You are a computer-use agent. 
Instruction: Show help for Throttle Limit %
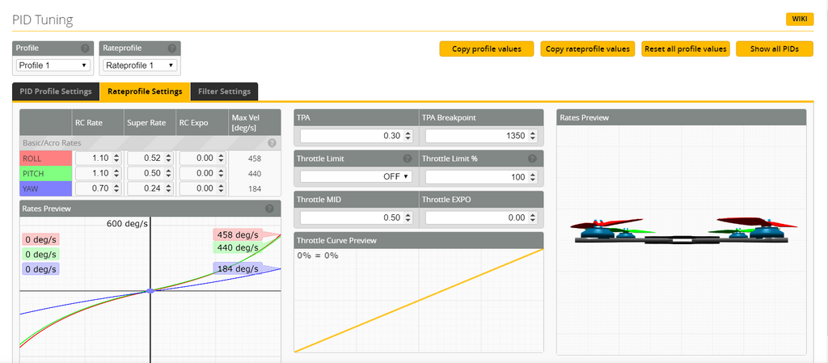pos(532,158)
